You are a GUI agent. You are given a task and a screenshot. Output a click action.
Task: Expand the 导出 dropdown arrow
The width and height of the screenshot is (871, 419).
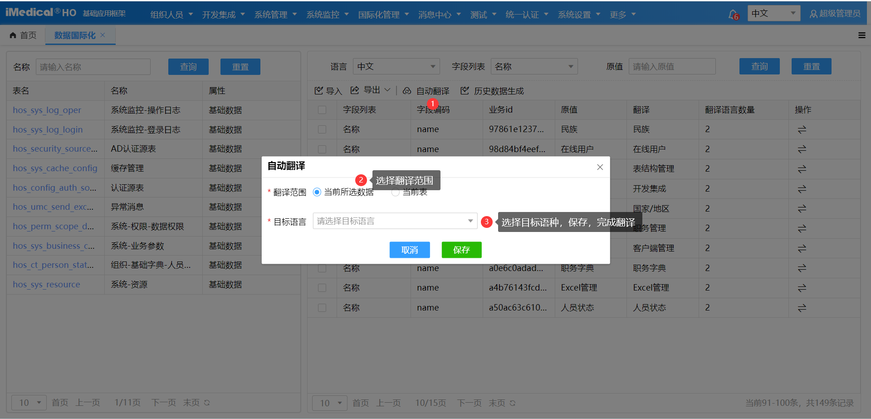click(x=387, y=90)
